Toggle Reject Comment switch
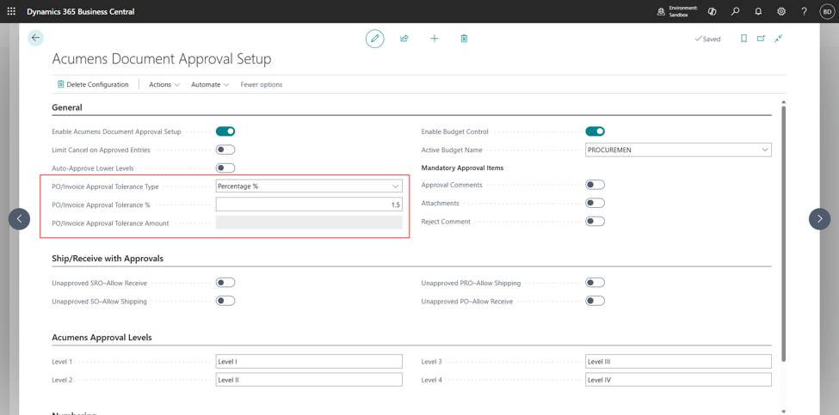Viewport: 839px width, 415px height. point(595,221)
